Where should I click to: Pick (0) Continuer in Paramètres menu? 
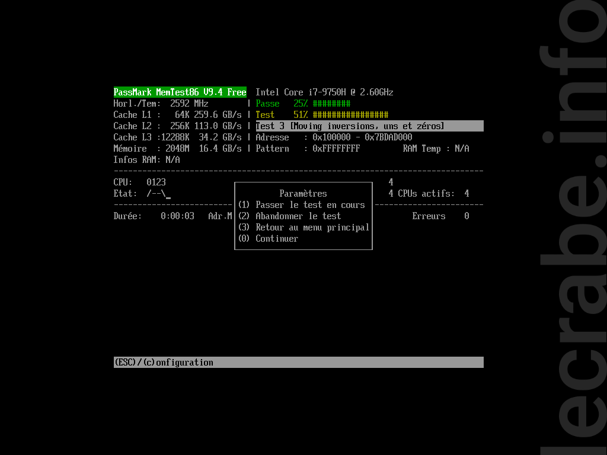[268, 238]
